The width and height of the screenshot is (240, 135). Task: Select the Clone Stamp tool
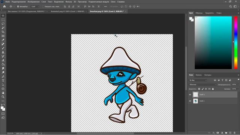3,52
